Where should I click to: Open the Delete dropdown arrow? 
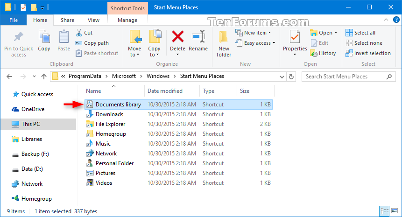(178, 54)
